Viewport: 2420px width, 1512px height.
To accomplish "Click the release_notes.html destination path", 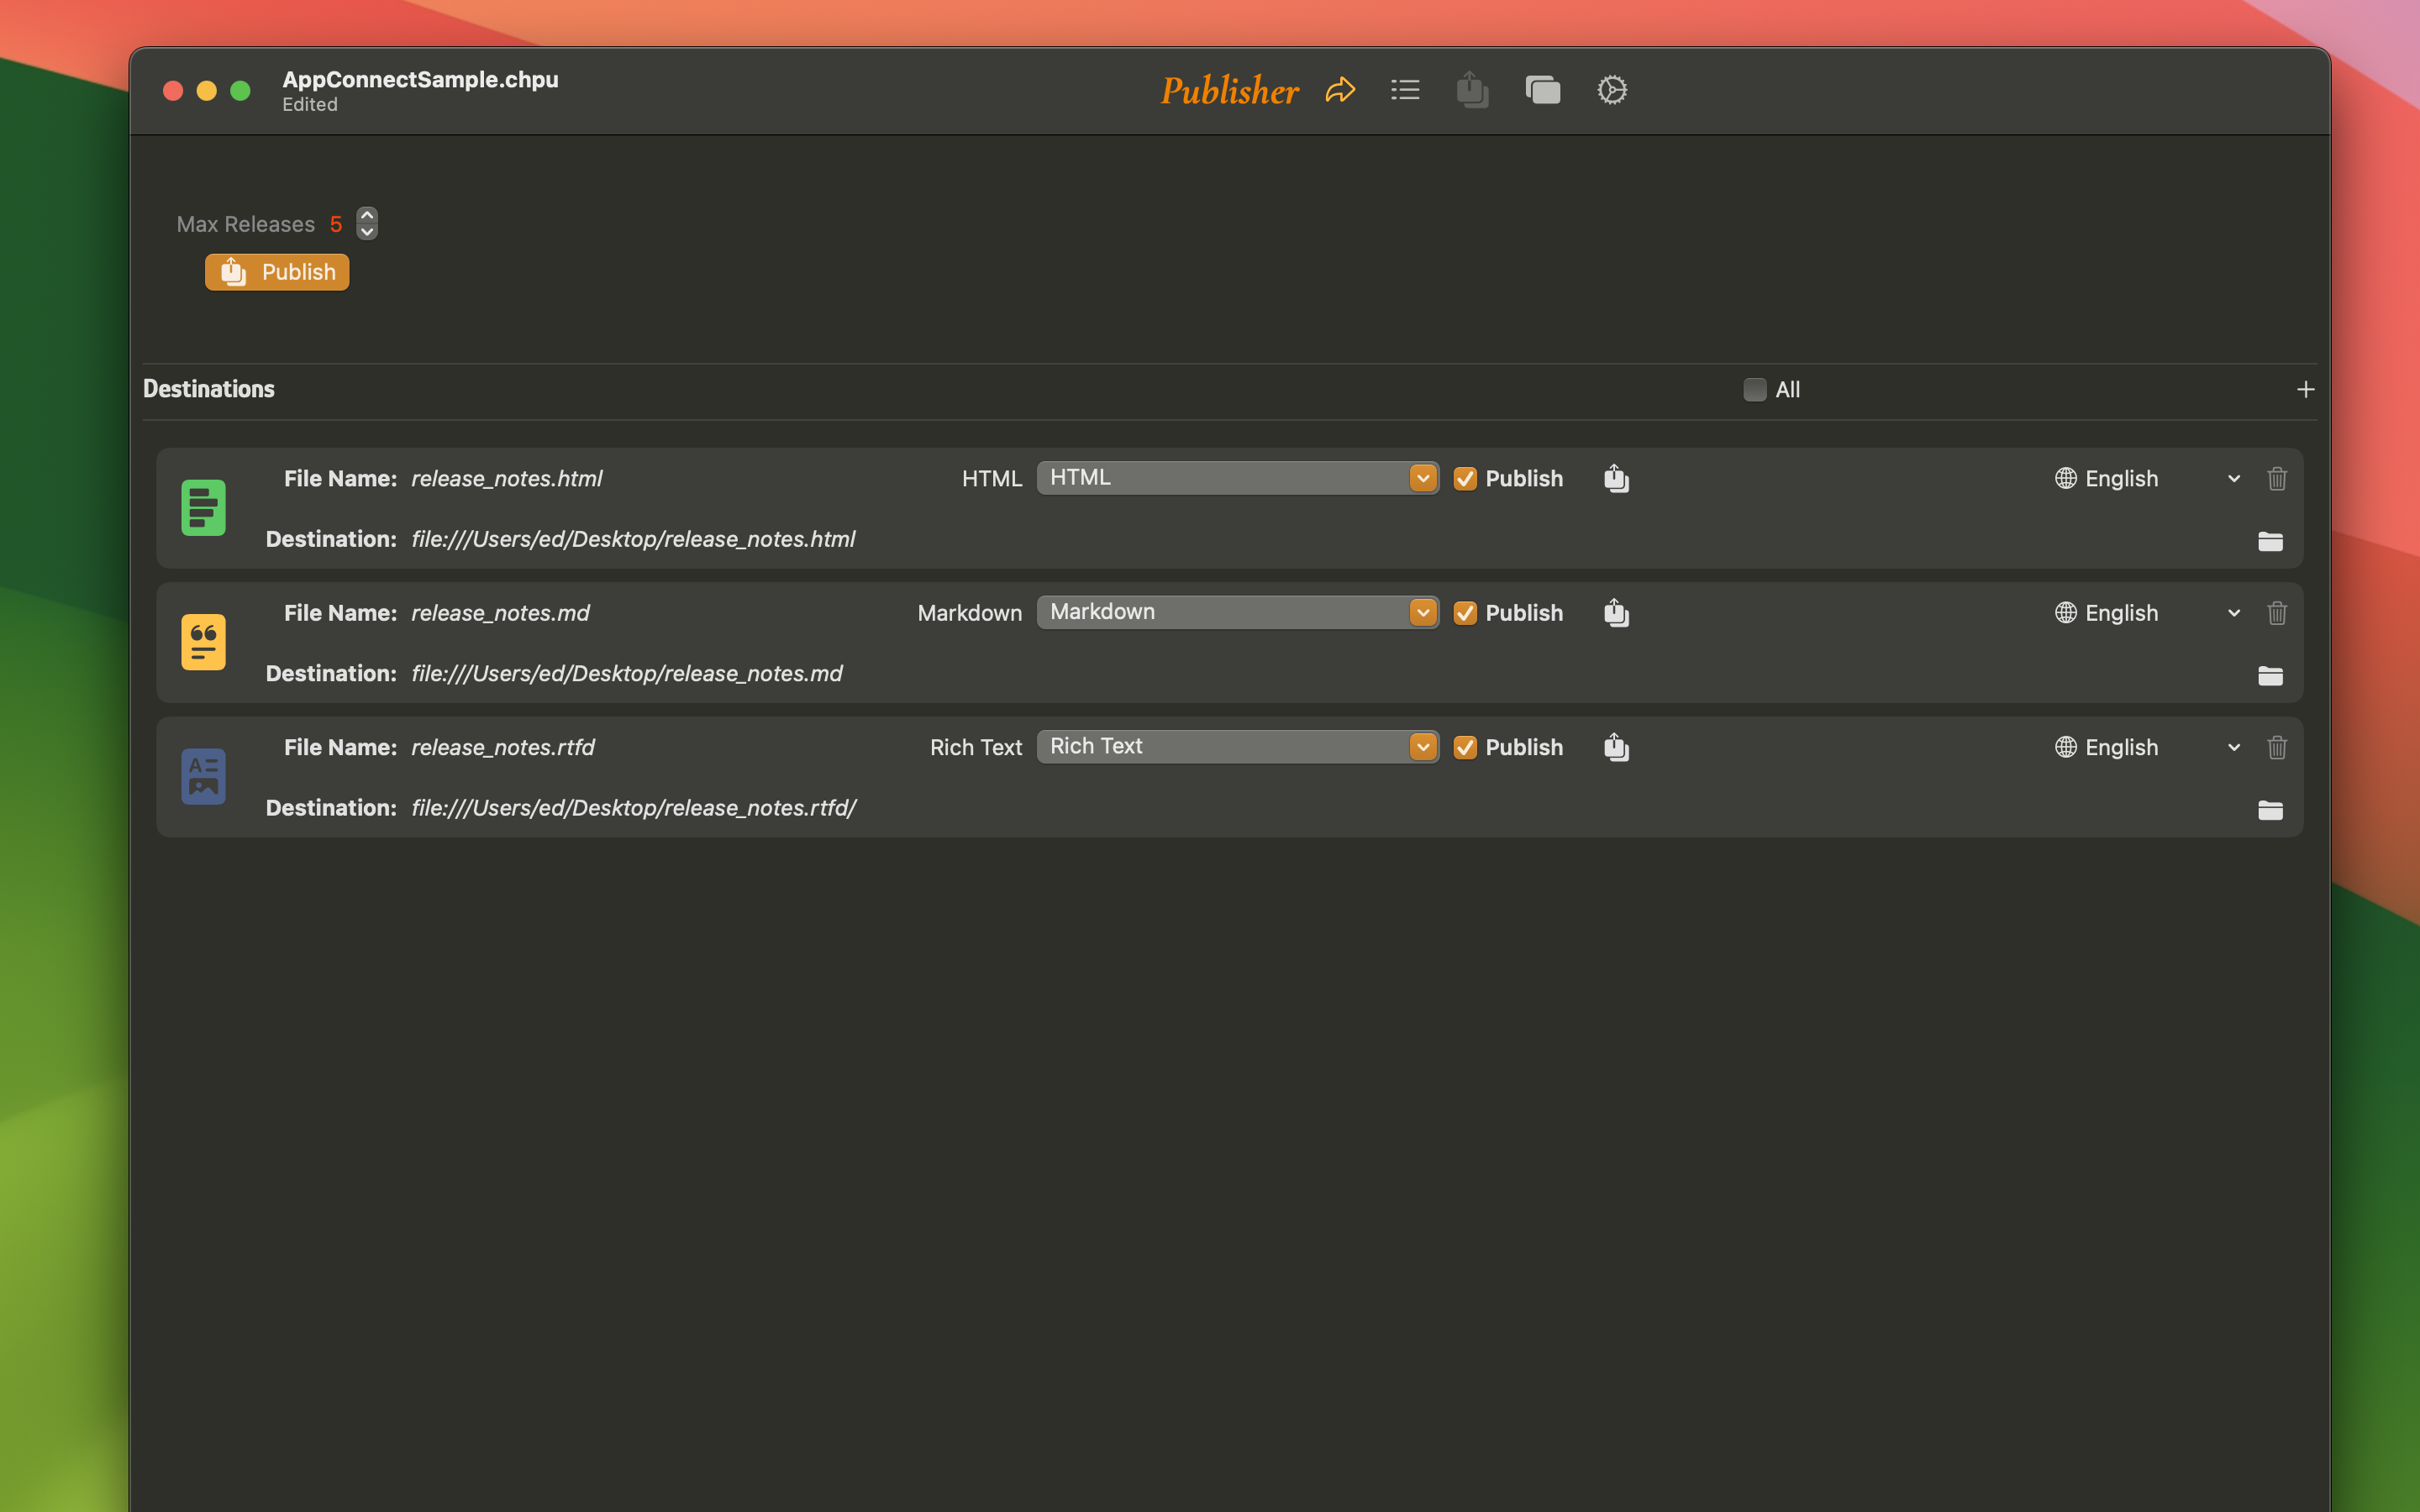I will 633,540.
